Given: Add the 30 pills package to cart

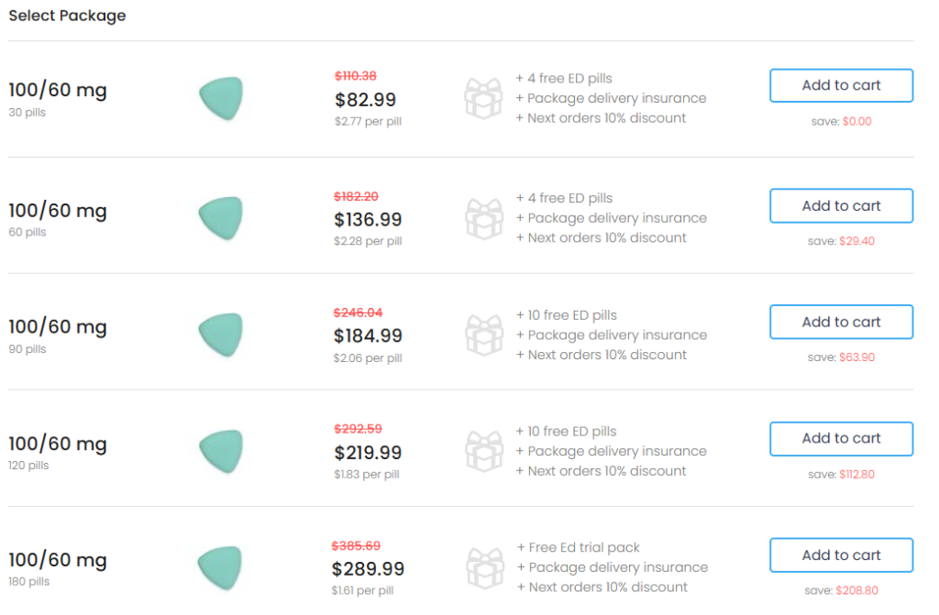Looking at the screenshot, I should pos(841,85).
